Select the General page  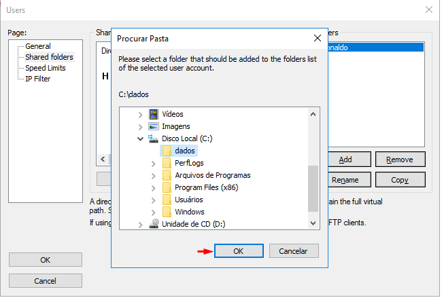38,46
